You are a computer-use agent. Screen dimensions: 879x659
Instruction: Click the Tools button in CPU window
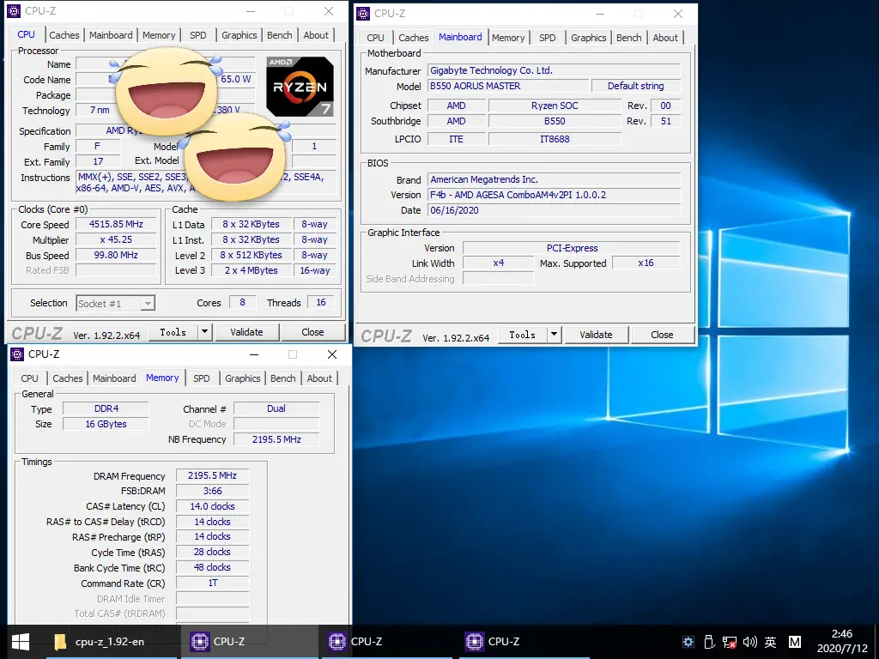(173, 332)
